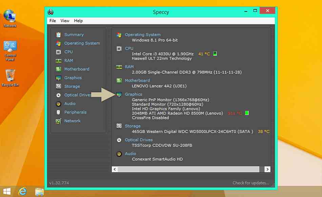
Task: Open the Motherboard section via sidebar icon
Action: pyautogui.click(x=58, y=69)
